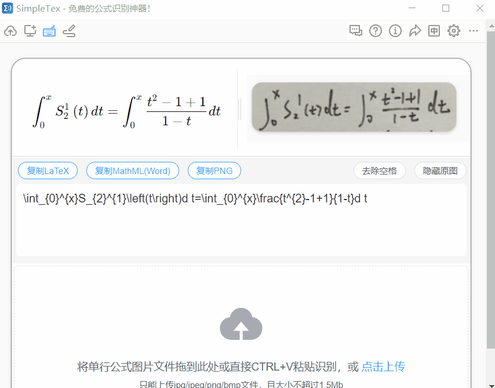495x388 pixels.
Task: Expand the three-dot more menu
Action: 473,31
